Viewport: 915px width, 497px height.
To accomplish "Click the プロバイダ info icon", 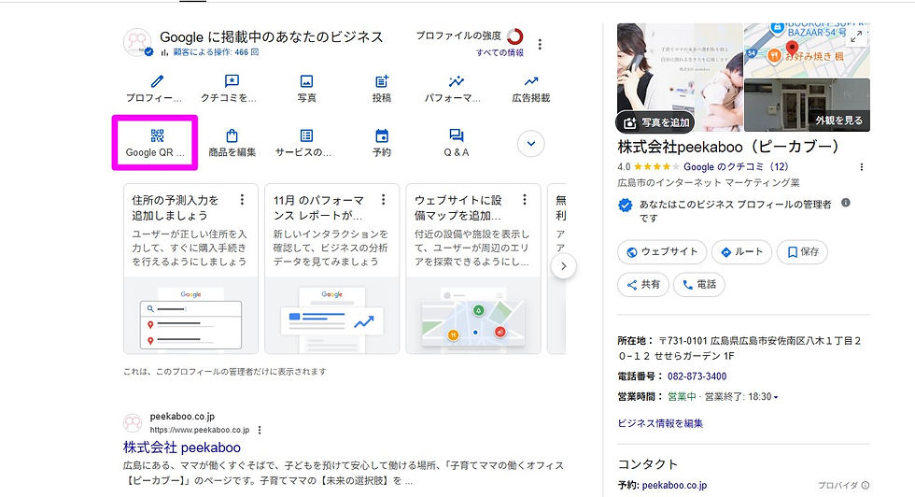I will click(x=866, y=485).
